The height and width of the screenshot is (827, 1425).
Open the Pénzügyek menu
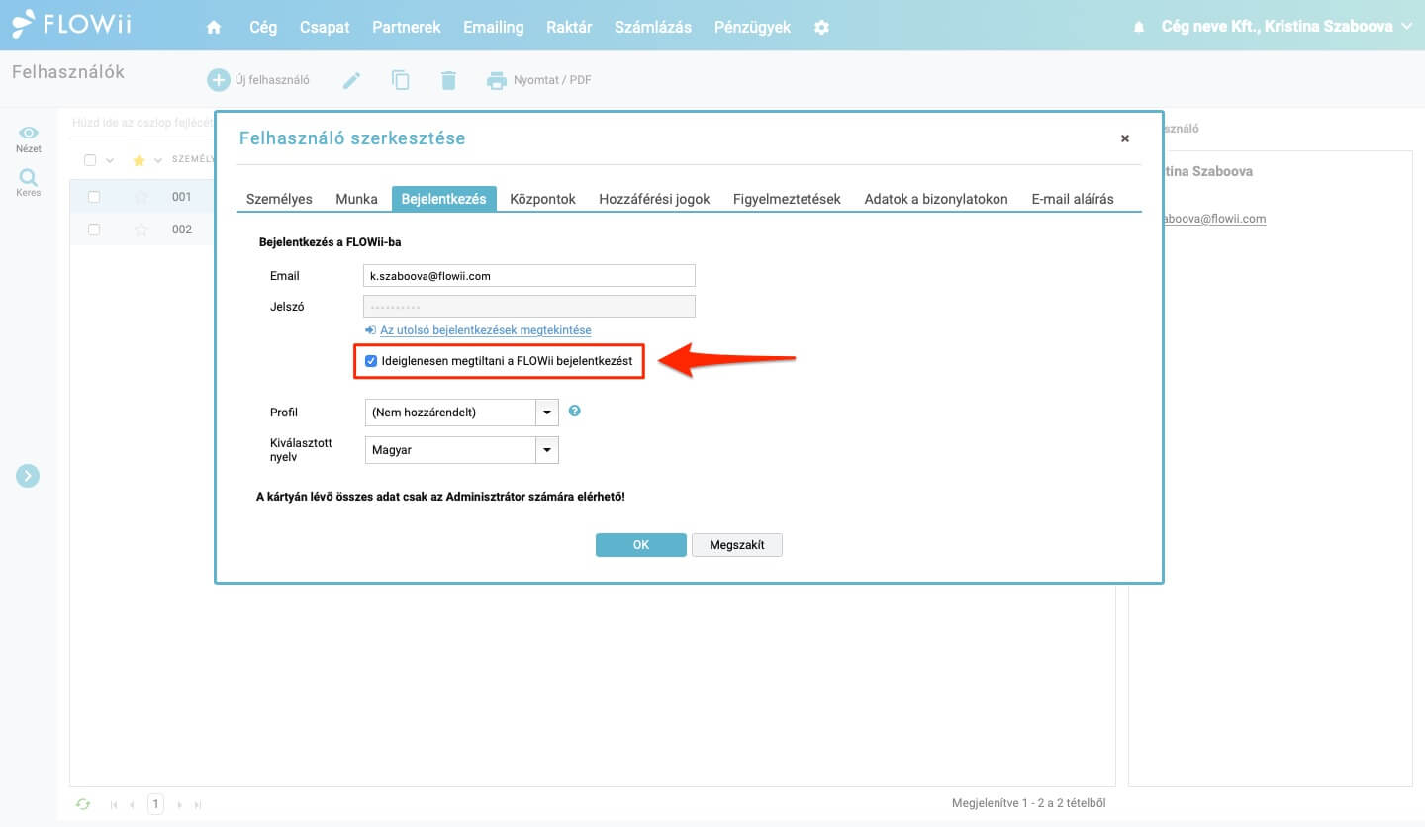pyautogui.click(x=752, y=28)
